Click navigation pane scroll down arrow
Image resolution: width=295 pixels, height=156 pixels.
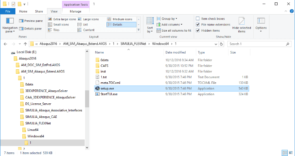pyautogui.click(x=87, y=148)
